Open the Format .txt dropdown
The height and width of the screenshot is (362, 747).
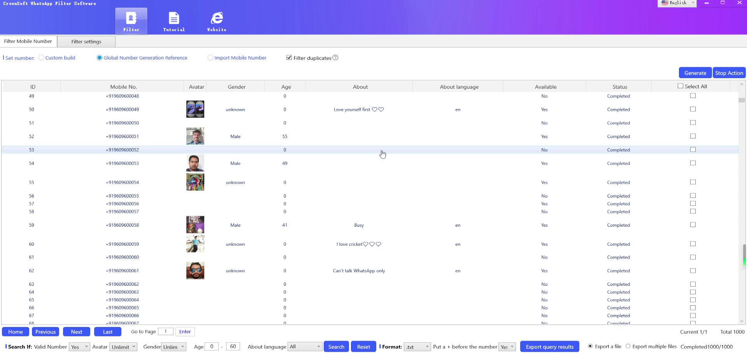(417, 346)
